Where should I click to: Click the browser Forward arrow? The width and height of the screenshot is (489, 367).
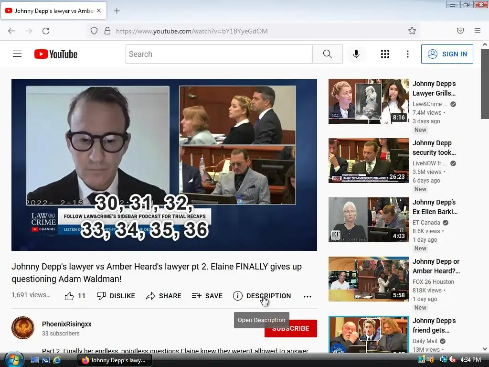(29, 31)
